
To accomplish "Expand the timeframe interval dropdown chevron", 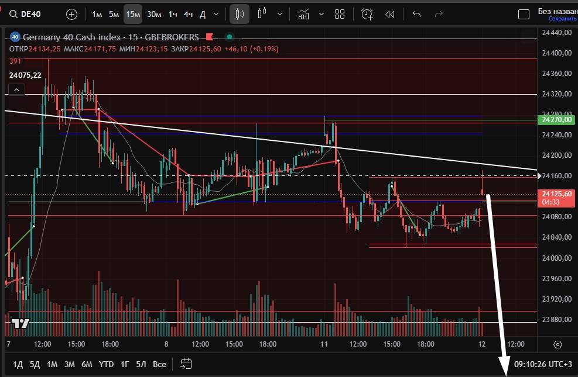I will 217,14.
